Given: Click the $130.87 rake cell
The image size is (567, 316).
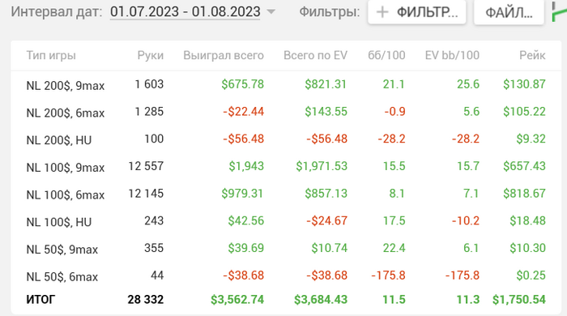Looking at the screenshot, I should click(x=524, y=84).
